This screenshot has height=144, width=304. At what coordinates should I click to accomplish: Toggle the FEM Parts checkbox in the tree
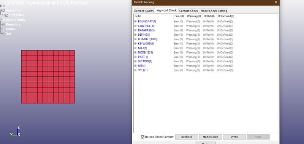click(6, 15)
